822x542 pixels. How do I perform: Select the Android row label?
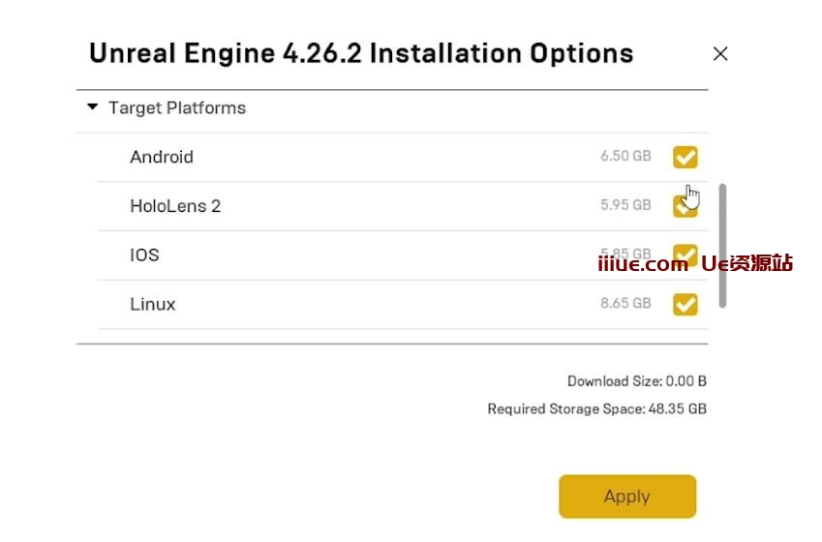[x=162, y=157]
